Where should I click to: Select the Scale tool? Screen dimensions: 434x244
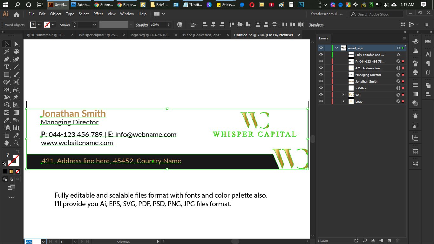point(16,90)
